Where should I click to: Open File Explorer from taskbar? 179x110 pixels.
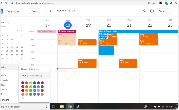(x=62, y=107)
